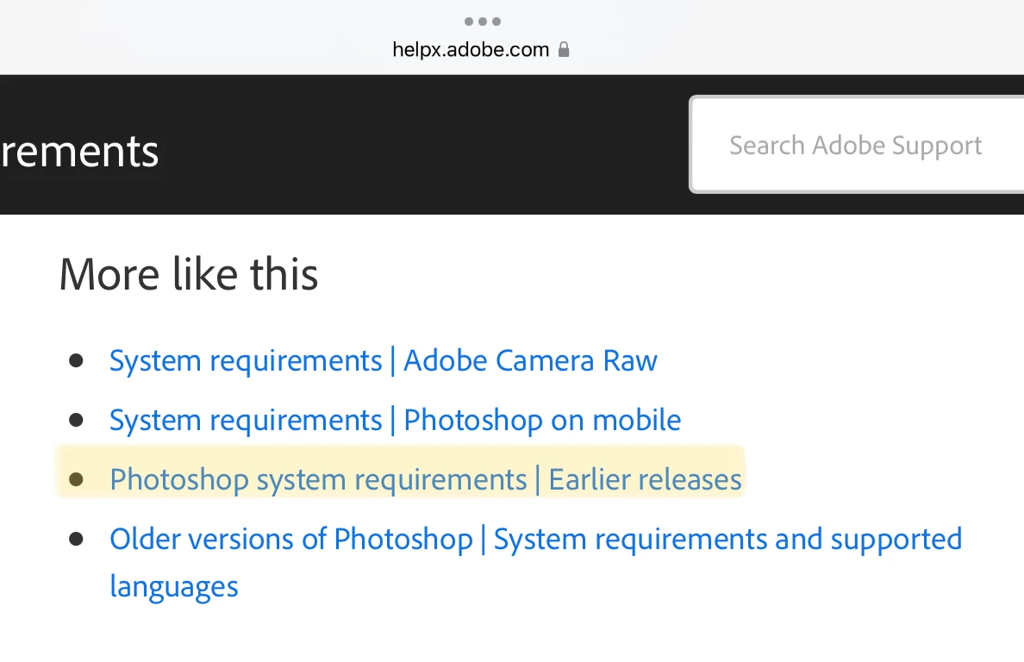Tap the three-dot multitasking icon
This screenshot has width=1024, height=662.
pos(482,22)
